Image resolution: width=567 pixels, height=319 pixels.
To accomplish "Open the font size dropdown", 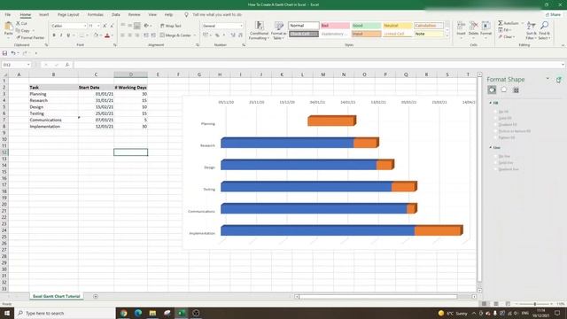I will (x=98, y=26).
